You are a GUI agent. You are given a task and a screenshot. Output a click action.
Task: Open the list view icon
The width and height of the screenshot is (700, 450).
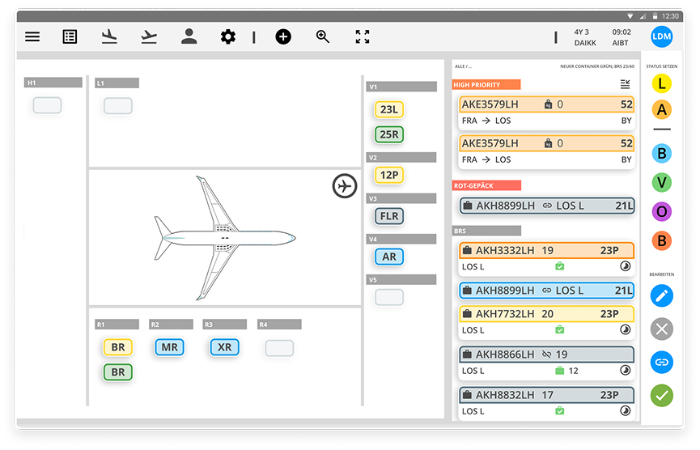(x=70, y=36)
